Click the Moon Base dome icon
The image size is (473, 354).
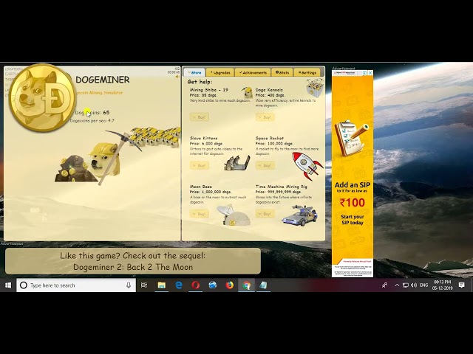[x=236, y=215]
